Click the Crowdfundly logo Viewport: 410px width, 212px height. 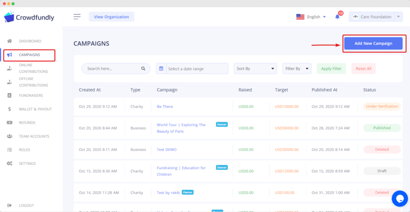(29, 17)
